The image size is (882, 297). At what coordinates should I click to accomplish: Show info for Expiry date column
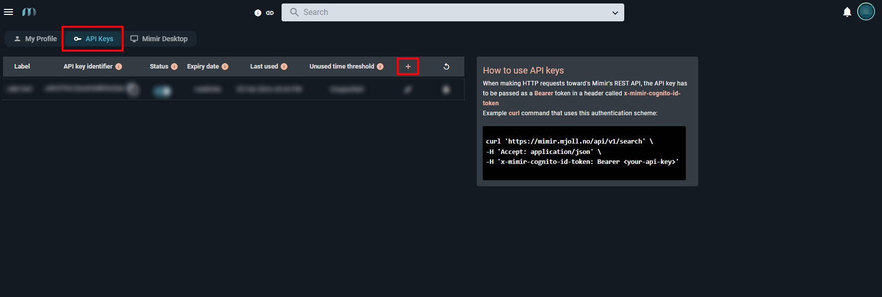point(225,67)
